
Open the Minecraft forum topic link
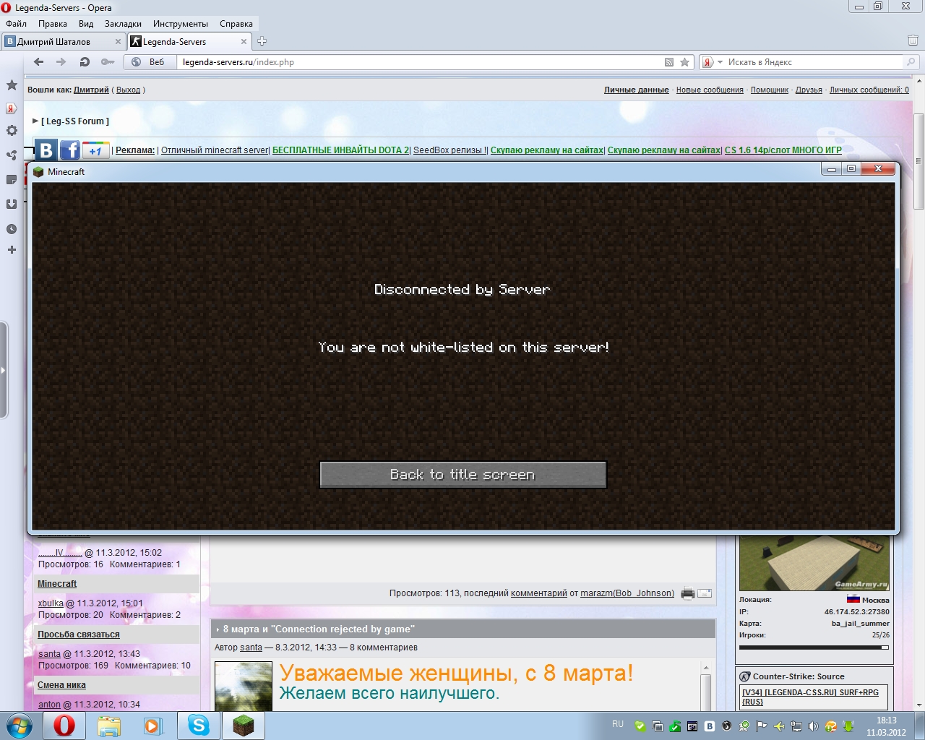pos(57,584)
